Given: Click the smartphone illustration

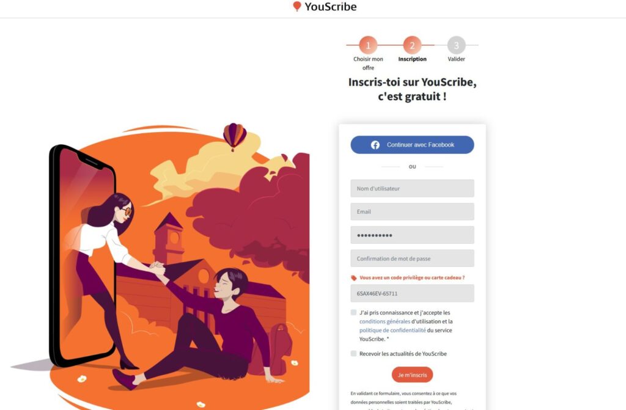Looking at the screenshot, I should click(83, 255).
